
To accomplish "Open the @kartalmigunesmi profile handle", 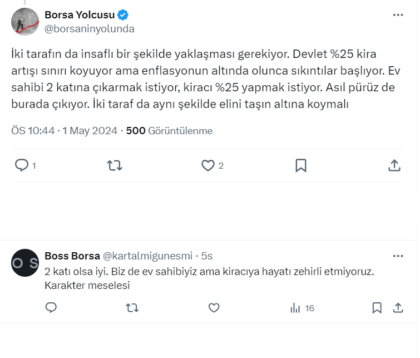I will click(x=147, y=256).
